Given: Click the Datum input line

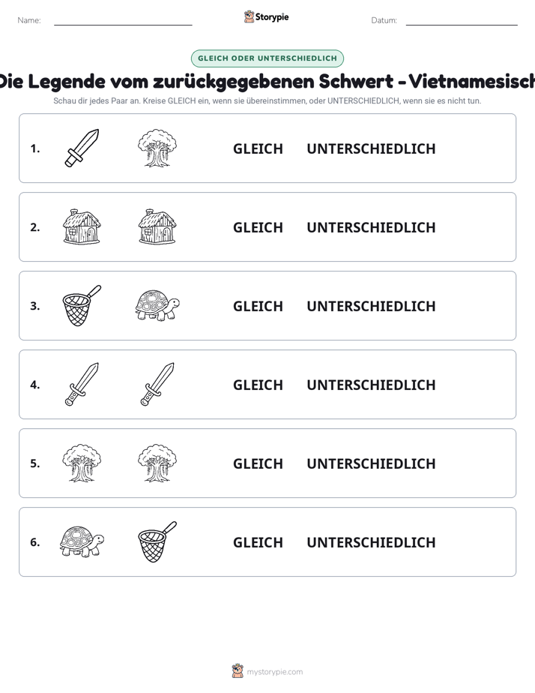Looking at the screenshot, I should click(462, 20).
